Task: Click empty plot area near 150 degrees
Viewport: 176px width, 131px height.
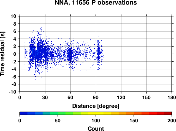Action: click(x=146, y=54)
